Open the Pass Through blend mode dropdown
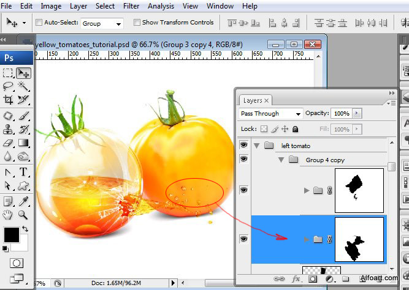This screenshot has width=409, height=290. click(270, 114)
